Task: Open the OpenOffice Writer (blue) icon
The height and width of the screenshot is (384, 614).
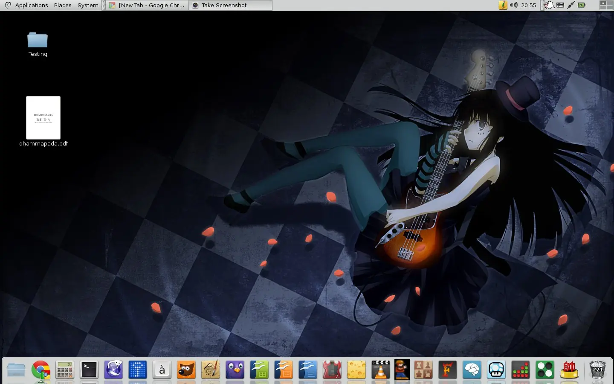Action: (308, 369)
